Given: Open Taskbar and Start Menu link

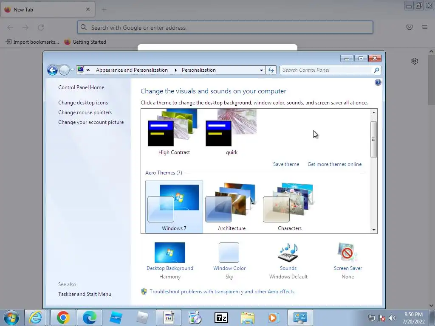Looking at the screenshot, I should (x=85, y=294).
